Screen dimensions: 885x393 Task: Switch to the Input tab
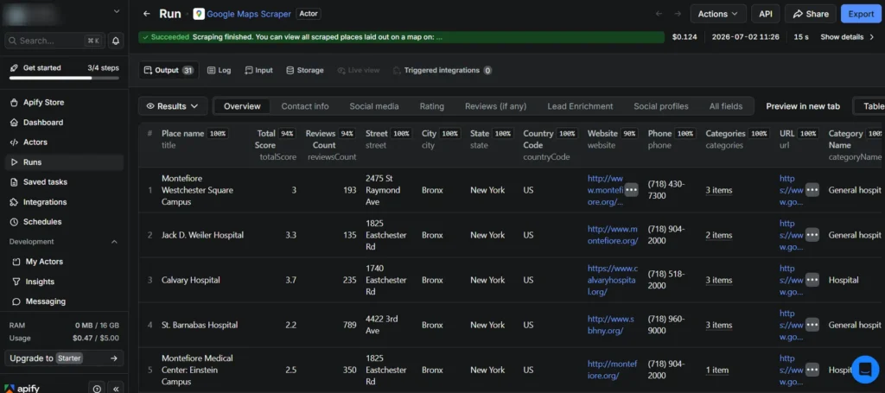[258, 71]
